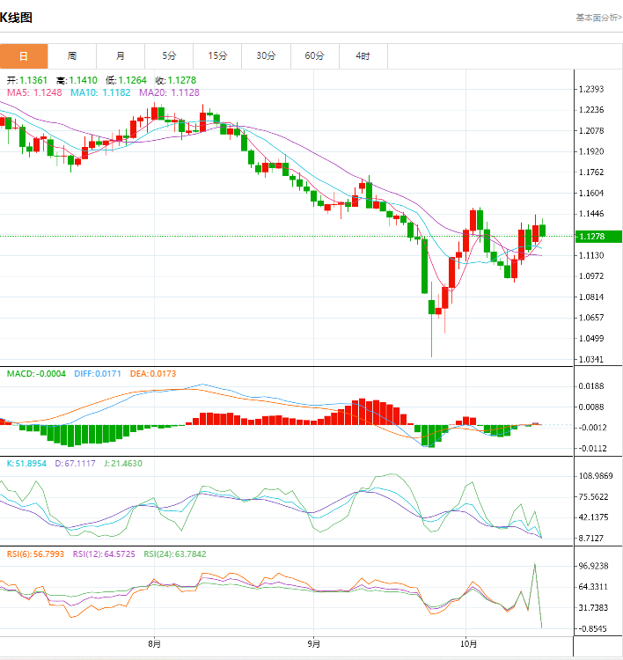Click the RSI(12):64.5725 label
Image resolution: width=623 pixels, height=660 pixels.
(104, 554)
